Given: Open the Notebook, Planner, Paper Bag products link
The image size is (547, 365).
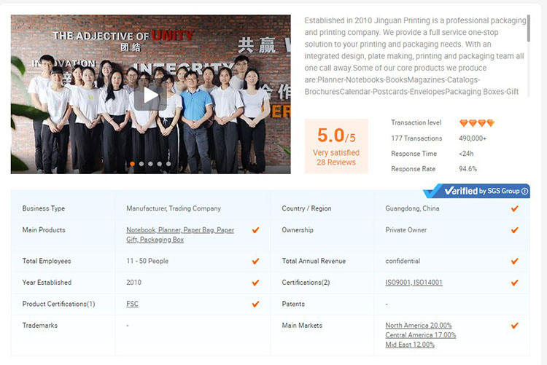Looking at the screenshot, I should point(180,235).
